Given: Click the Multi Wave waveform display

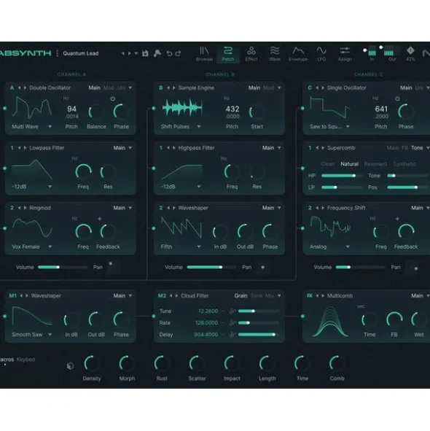Looking at the screenshot, I should pos(32,109).
